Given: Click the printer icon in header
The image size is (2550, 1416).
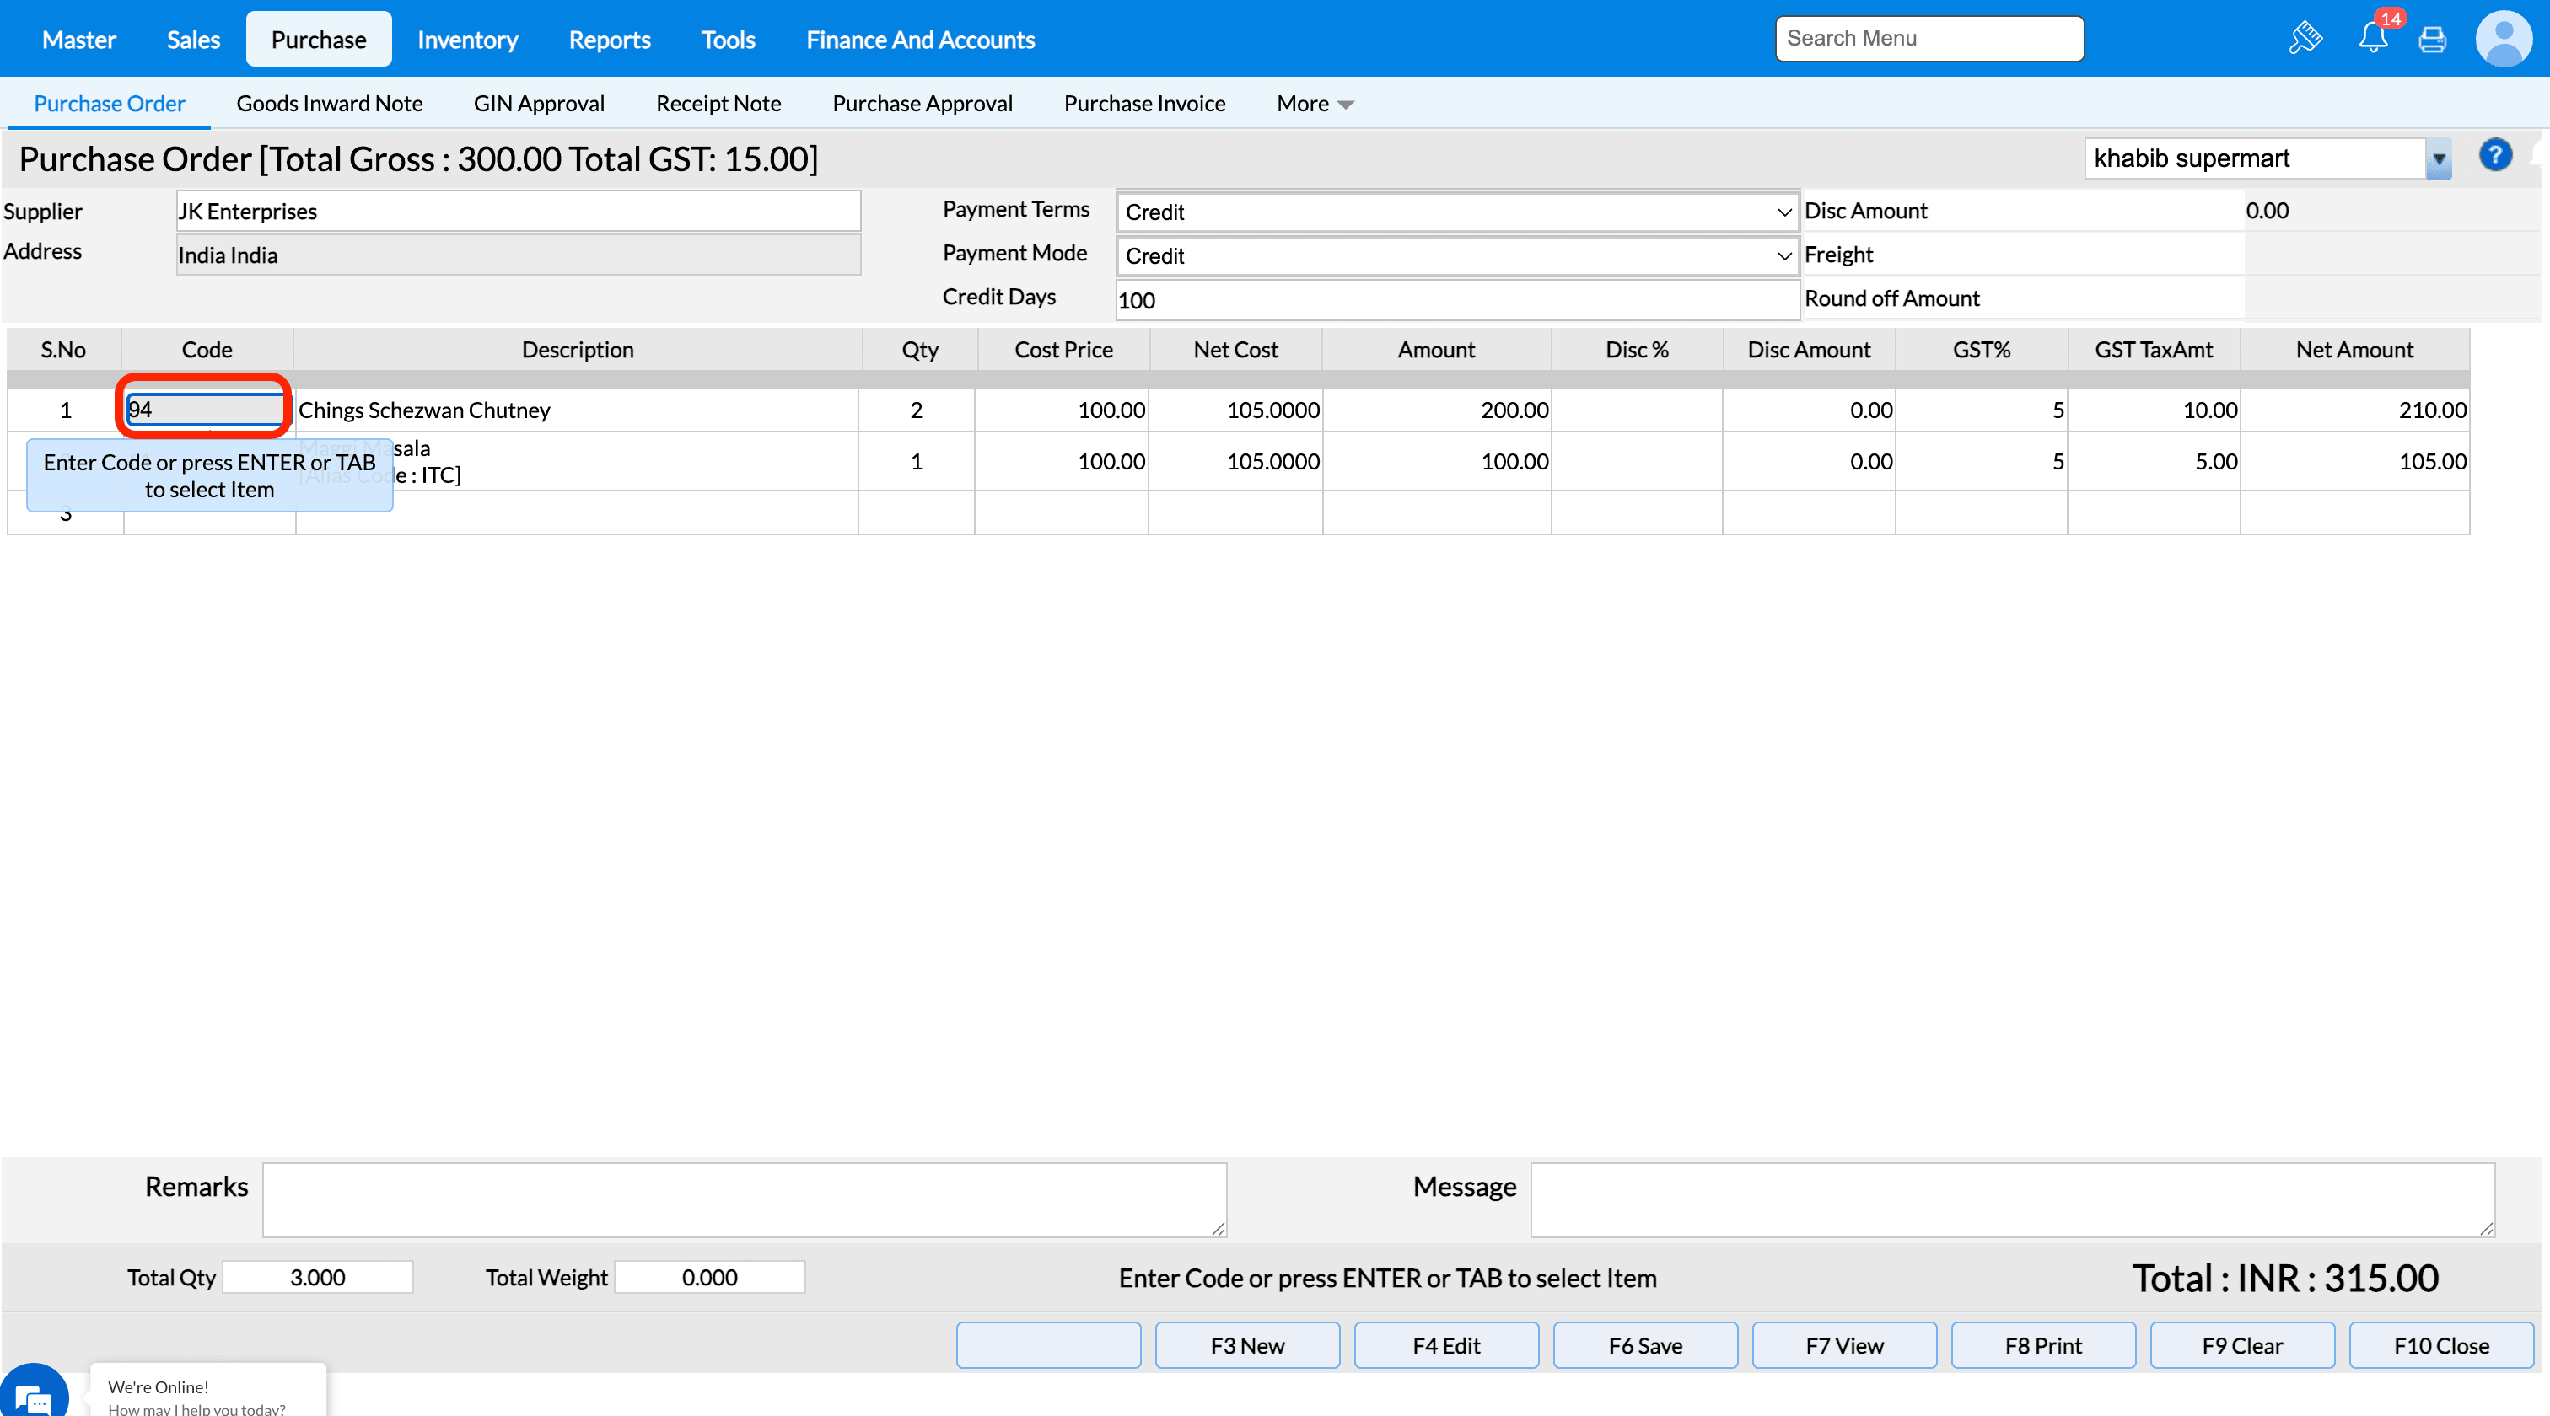Looking at the screenshot, I should (2432, 40).
